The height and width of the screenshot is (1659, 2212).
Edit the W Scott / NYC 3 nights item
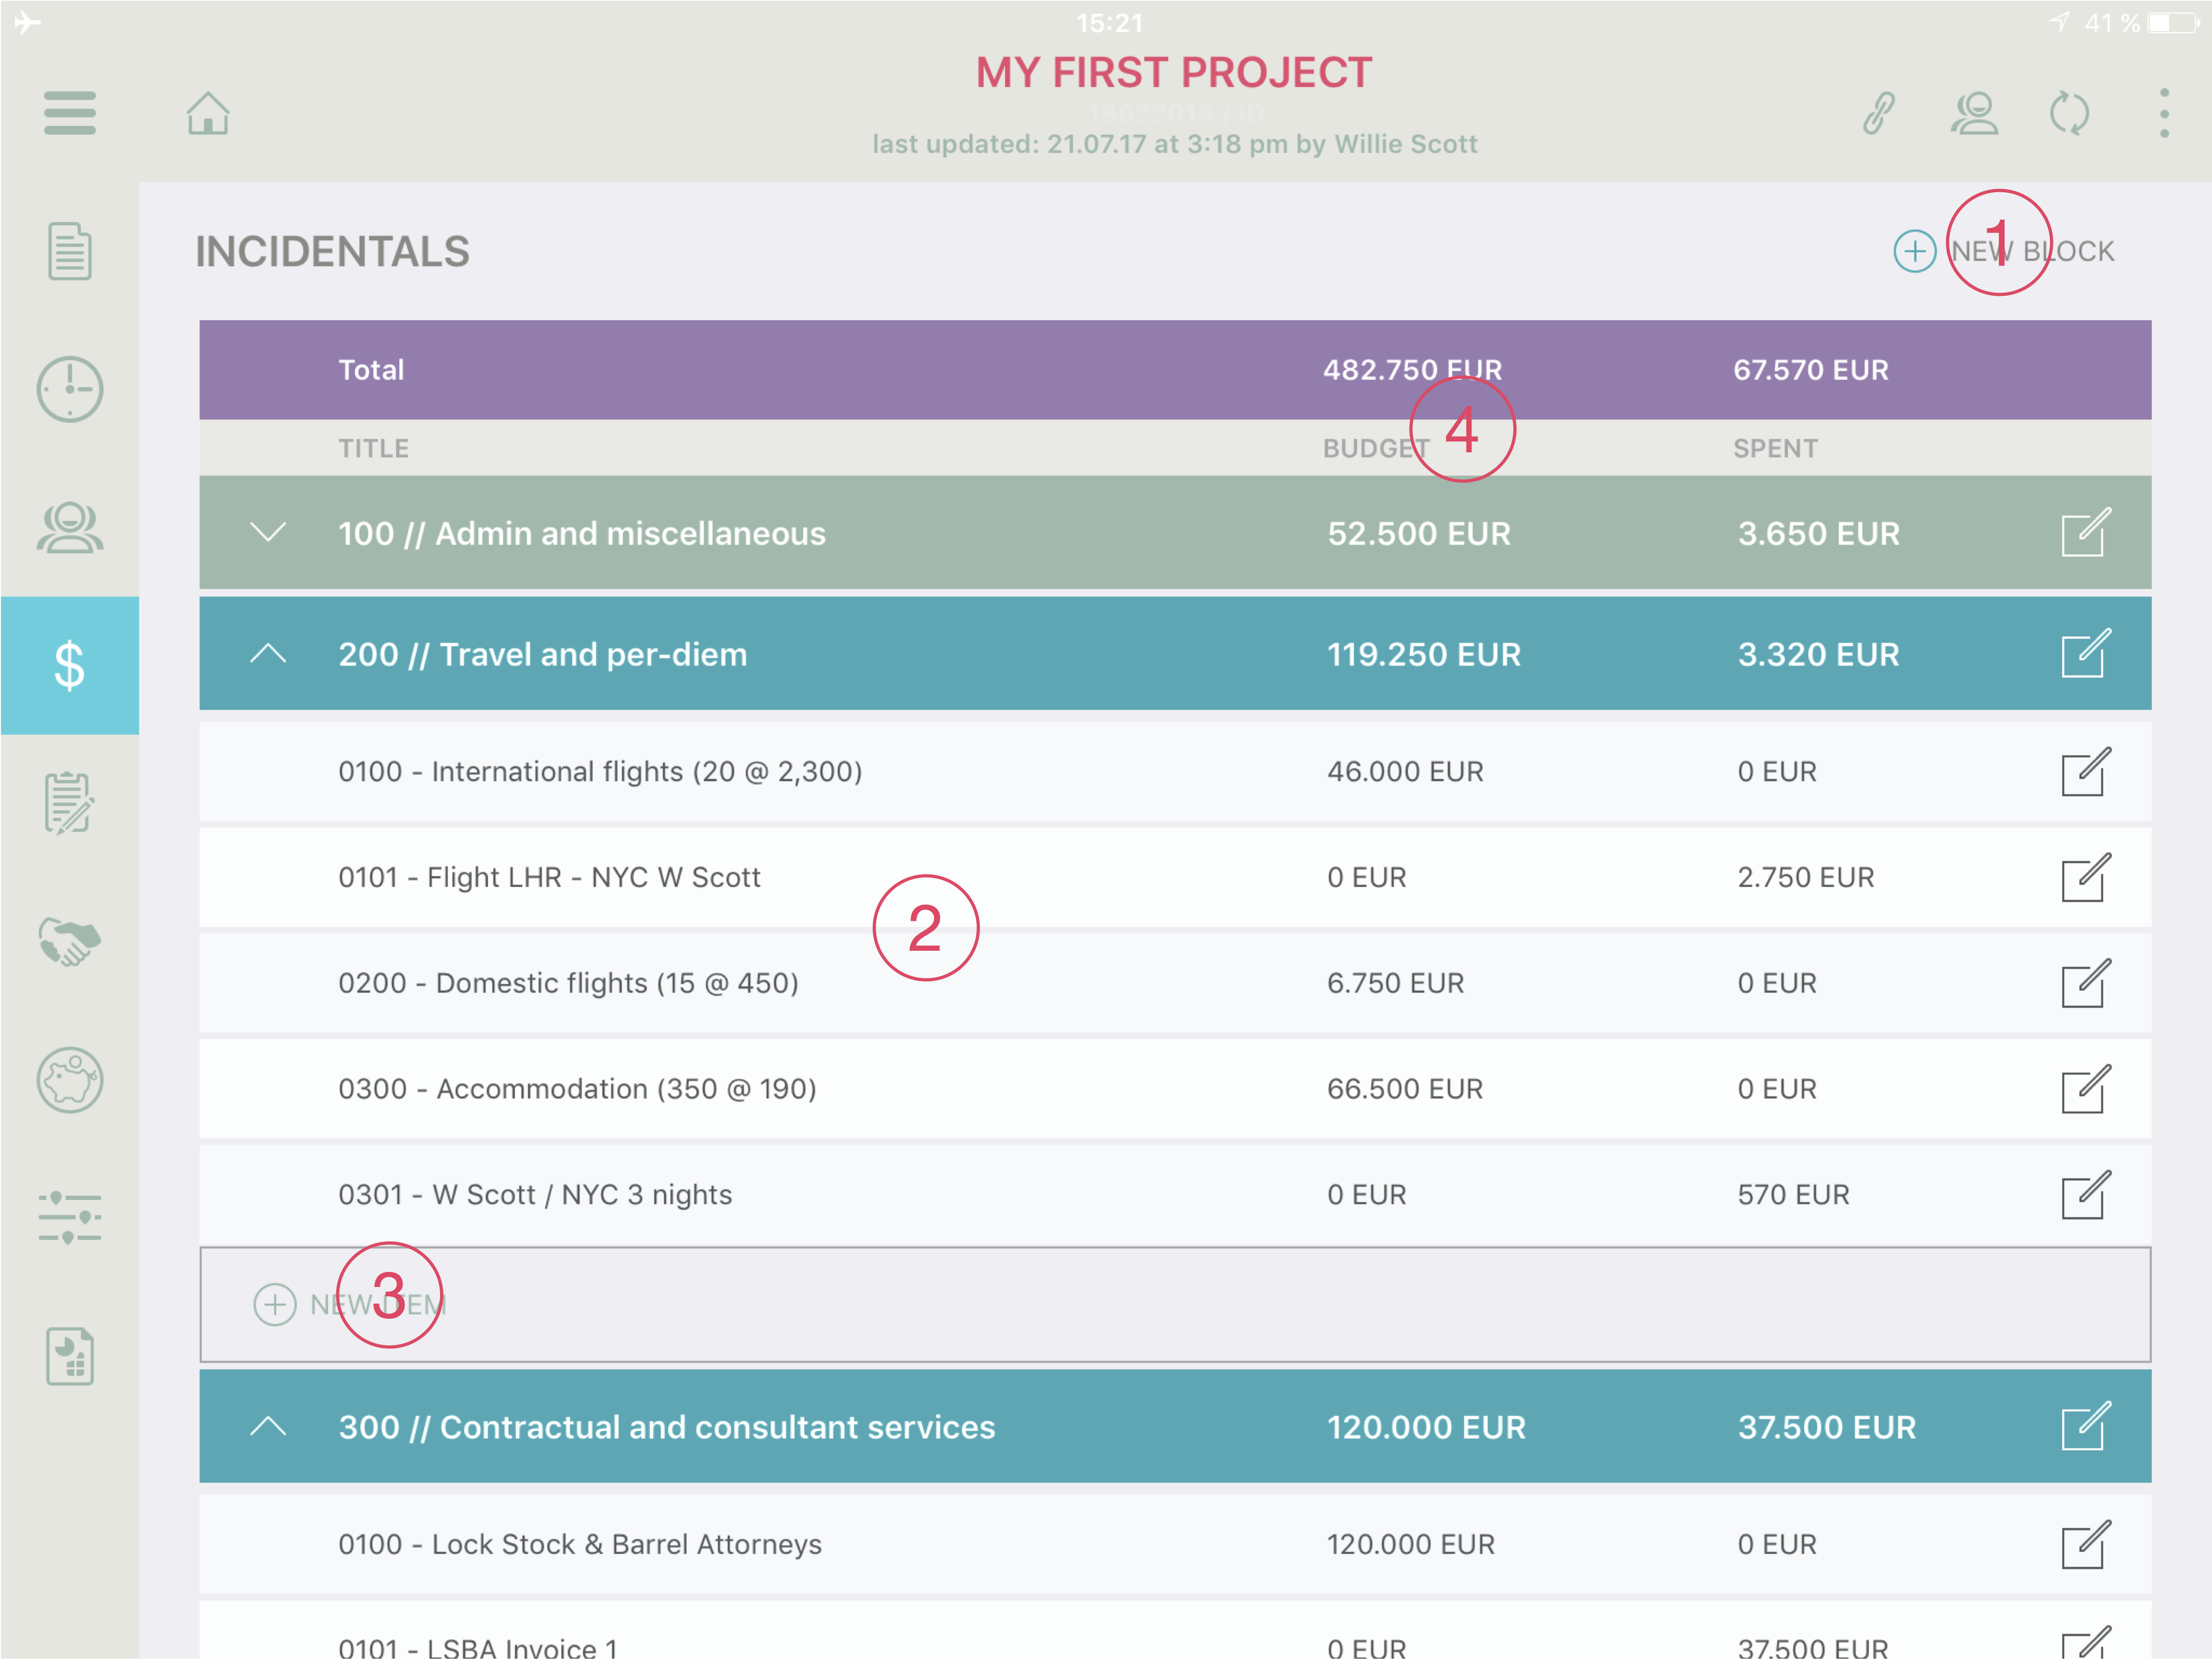pyautogui.click(x=2086, y=1195)
